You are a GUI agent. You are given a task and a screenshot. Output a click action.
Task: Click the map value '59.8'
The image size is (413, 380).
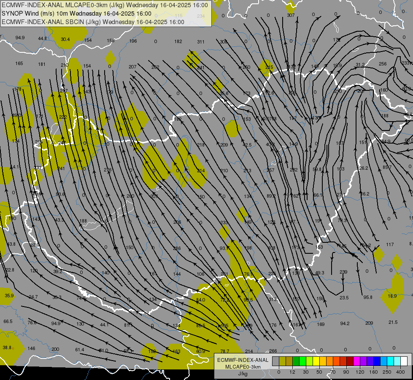click(317, 169)
